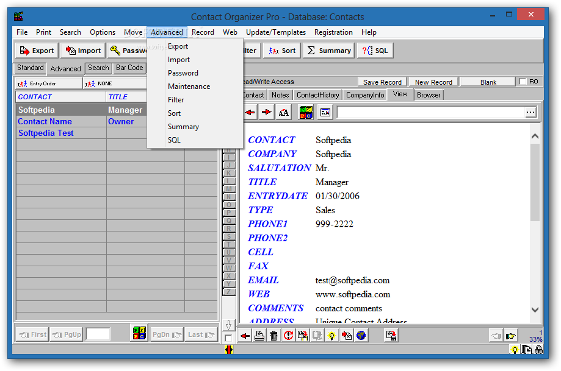Click the yellow light bulb icon in bottom toolbar
This screenshot has height=371, width=561.
tap(332, 336)
